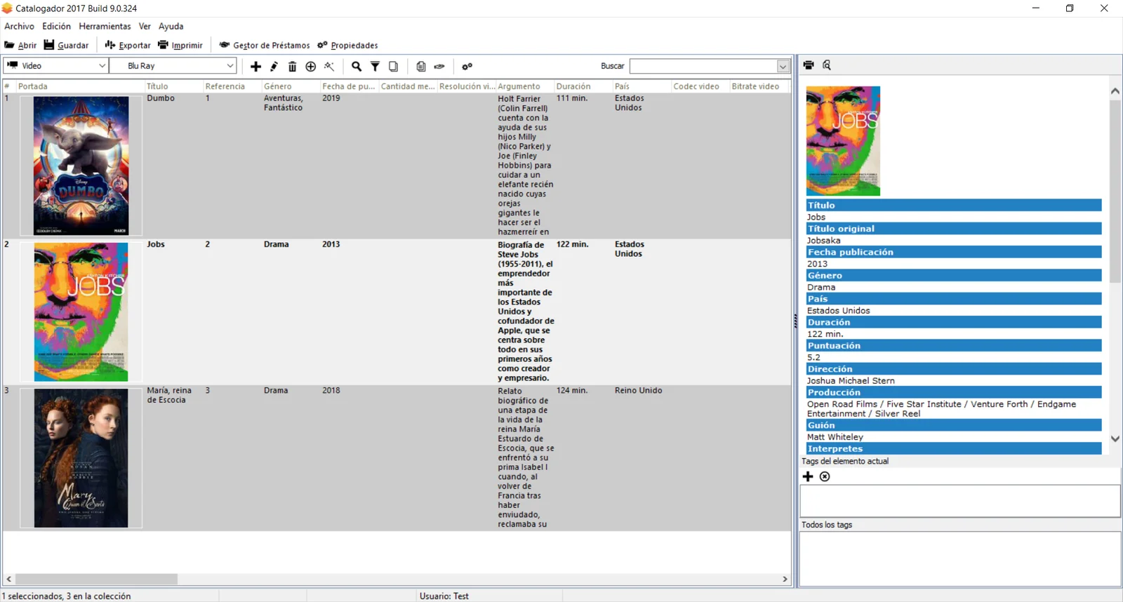Click the Imprimir button label
Image resolution: width=1123 pixels, height=602 pixels.
(187, 46)
